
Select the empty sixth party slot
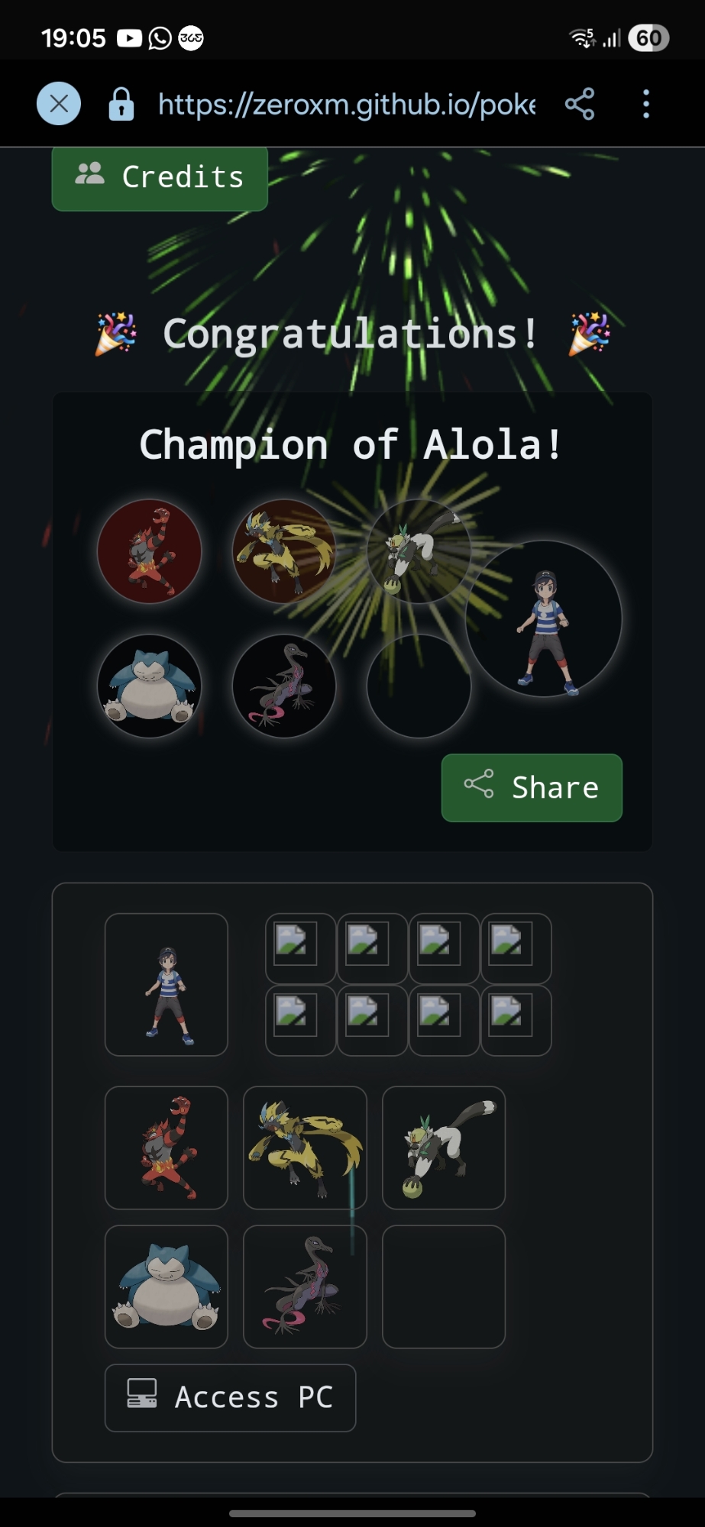pyautogui.click(x=444, y=1287)
